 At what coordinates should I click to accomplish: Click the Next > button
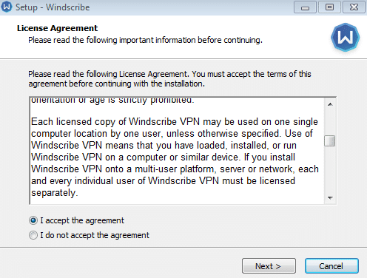point(269,266)
